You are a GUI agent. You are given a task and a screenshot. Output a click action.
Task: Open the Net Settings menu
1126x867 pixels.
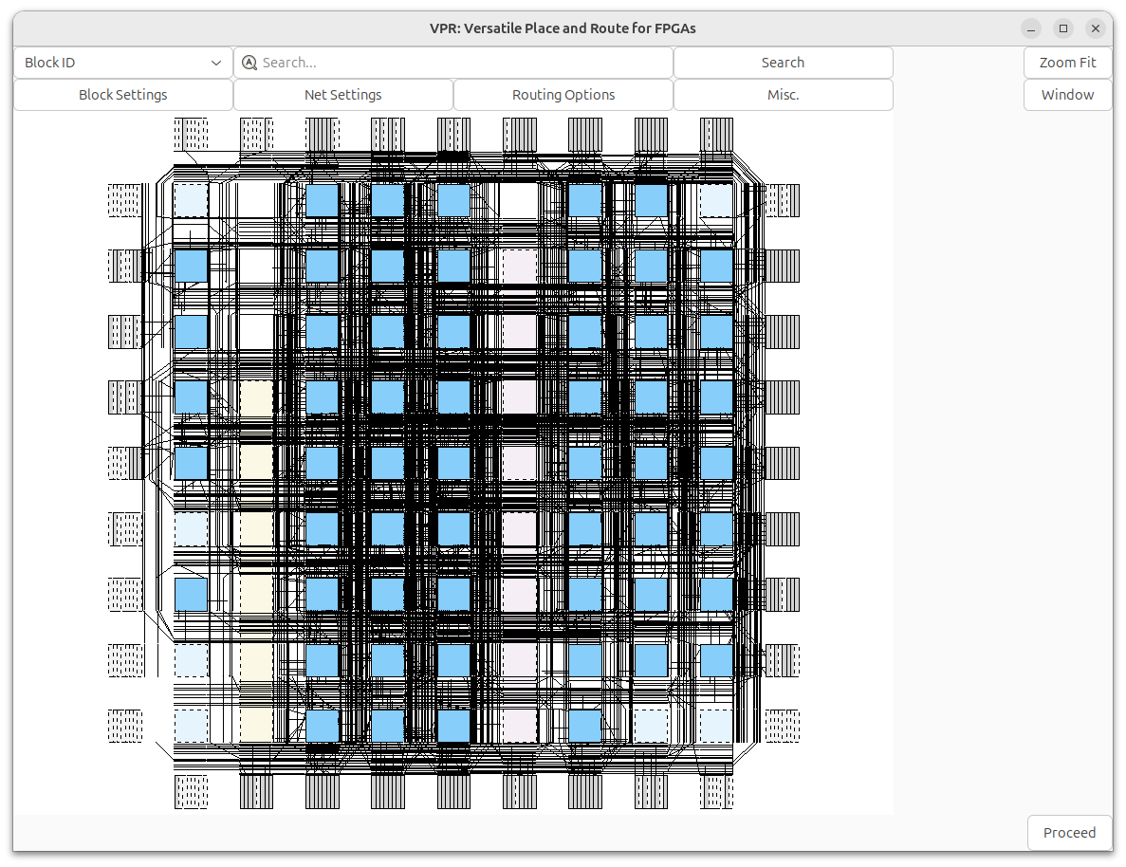[343, 95]
